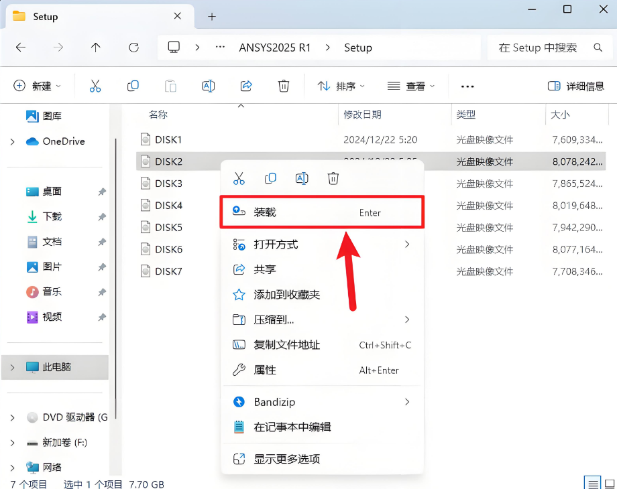Open 图库 in the navigation pane
Screen dimensions: 617x489
point(44,116)
